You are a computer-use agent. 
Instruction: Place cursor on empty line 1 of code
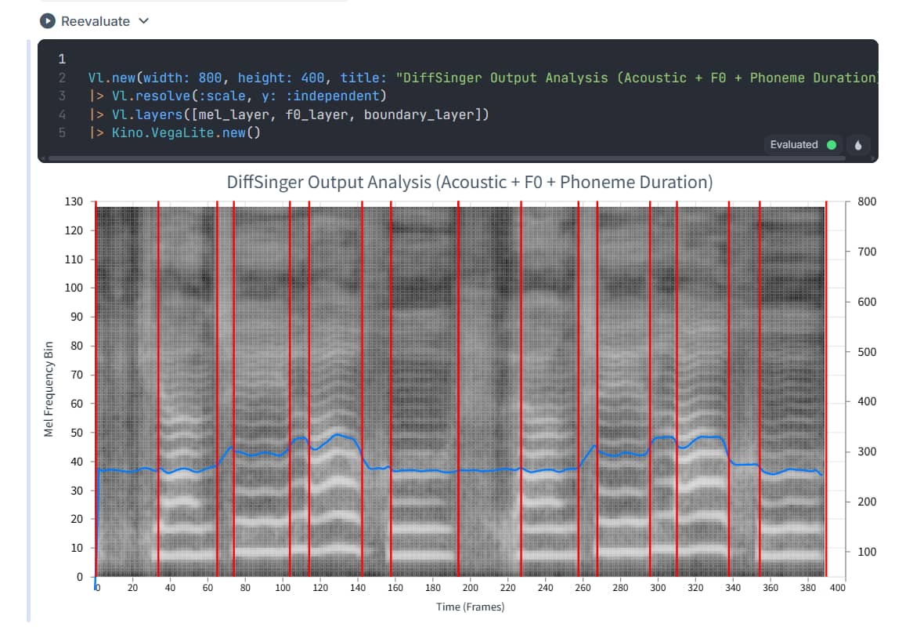(x=235, y=59)
